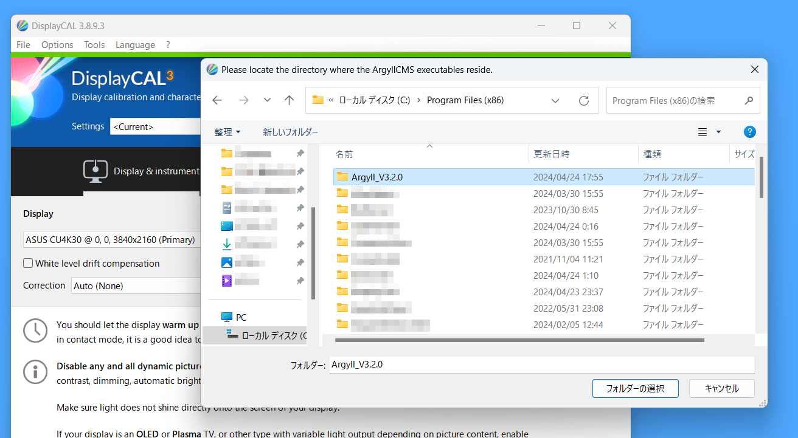
Task: Click the folder with date 2023/10/30 8:45
Action: pyautogui.click(x=544, y=210)
